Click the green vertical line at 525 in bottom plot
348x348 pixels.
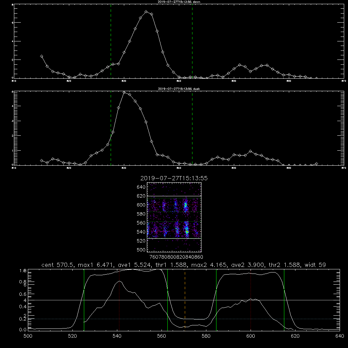84,300
